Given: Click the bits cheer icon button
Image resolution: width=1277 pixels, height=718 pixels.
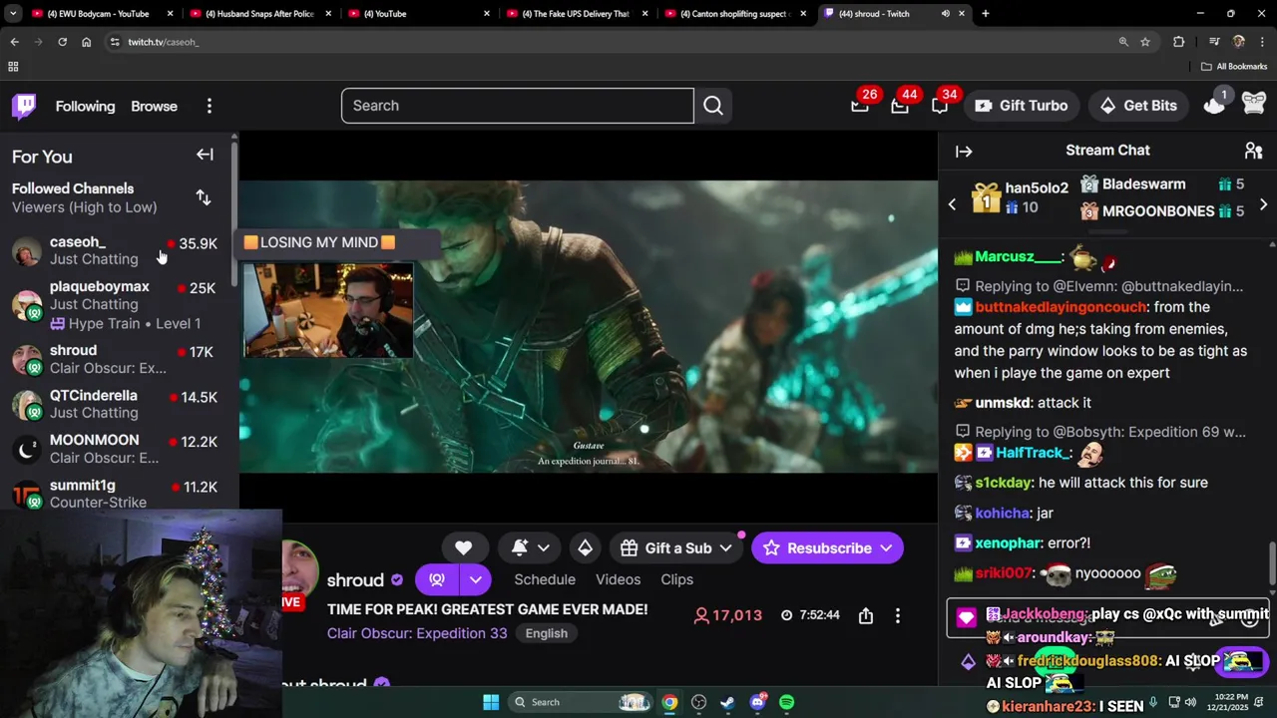Looking at the screenshot, I should (x=586, y=547).
